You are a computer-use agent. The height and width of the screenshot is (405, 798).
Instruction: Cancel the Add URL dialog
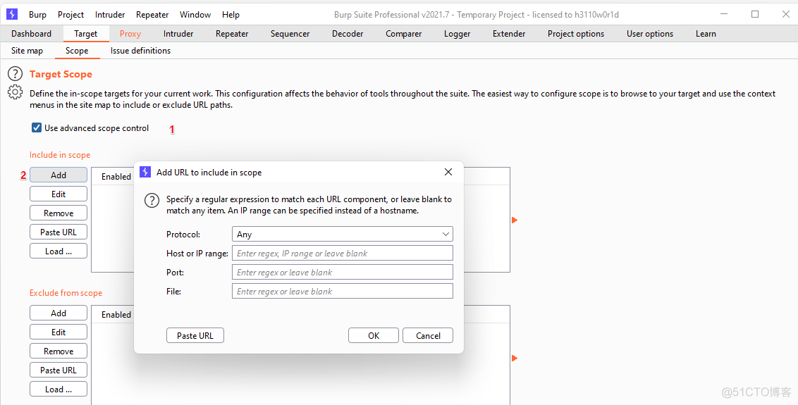tap(428, 335)
